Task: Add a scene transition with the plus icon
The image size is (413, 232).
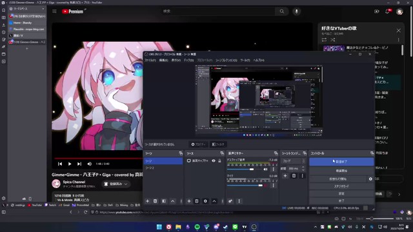Action: (285, 176)
